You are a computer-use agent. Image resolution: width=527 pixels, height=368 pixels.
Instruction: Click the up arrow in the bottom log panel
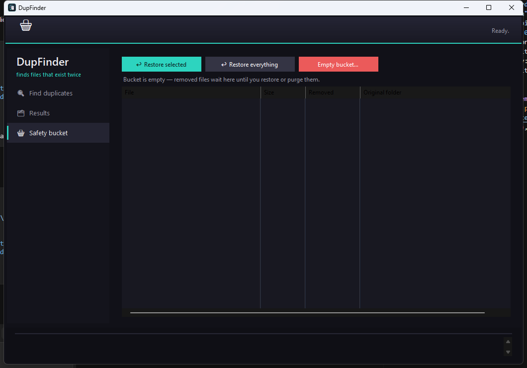click(x=508, y=342)
